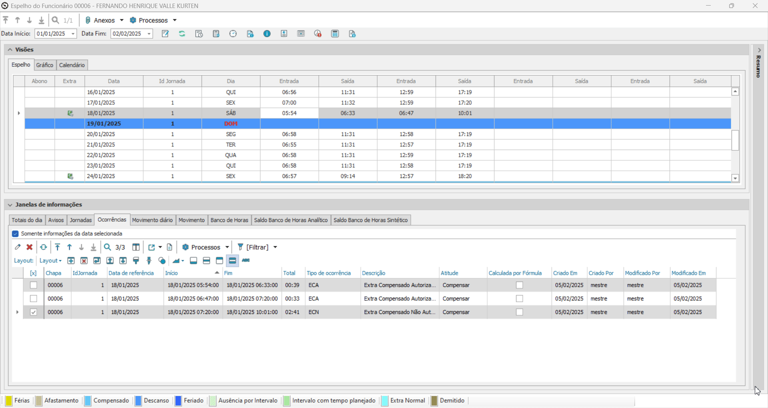Screen dimensions: 768x408
Task: Click the person badge icon in date toolbar
Action: tap(284, 34)
